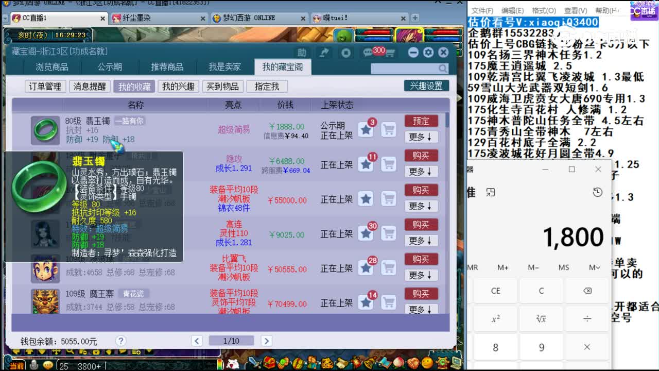Open calculator history clock icon
Image resolution: width=659 pixels, height=371 pixels.
click(x=597, y=192)
